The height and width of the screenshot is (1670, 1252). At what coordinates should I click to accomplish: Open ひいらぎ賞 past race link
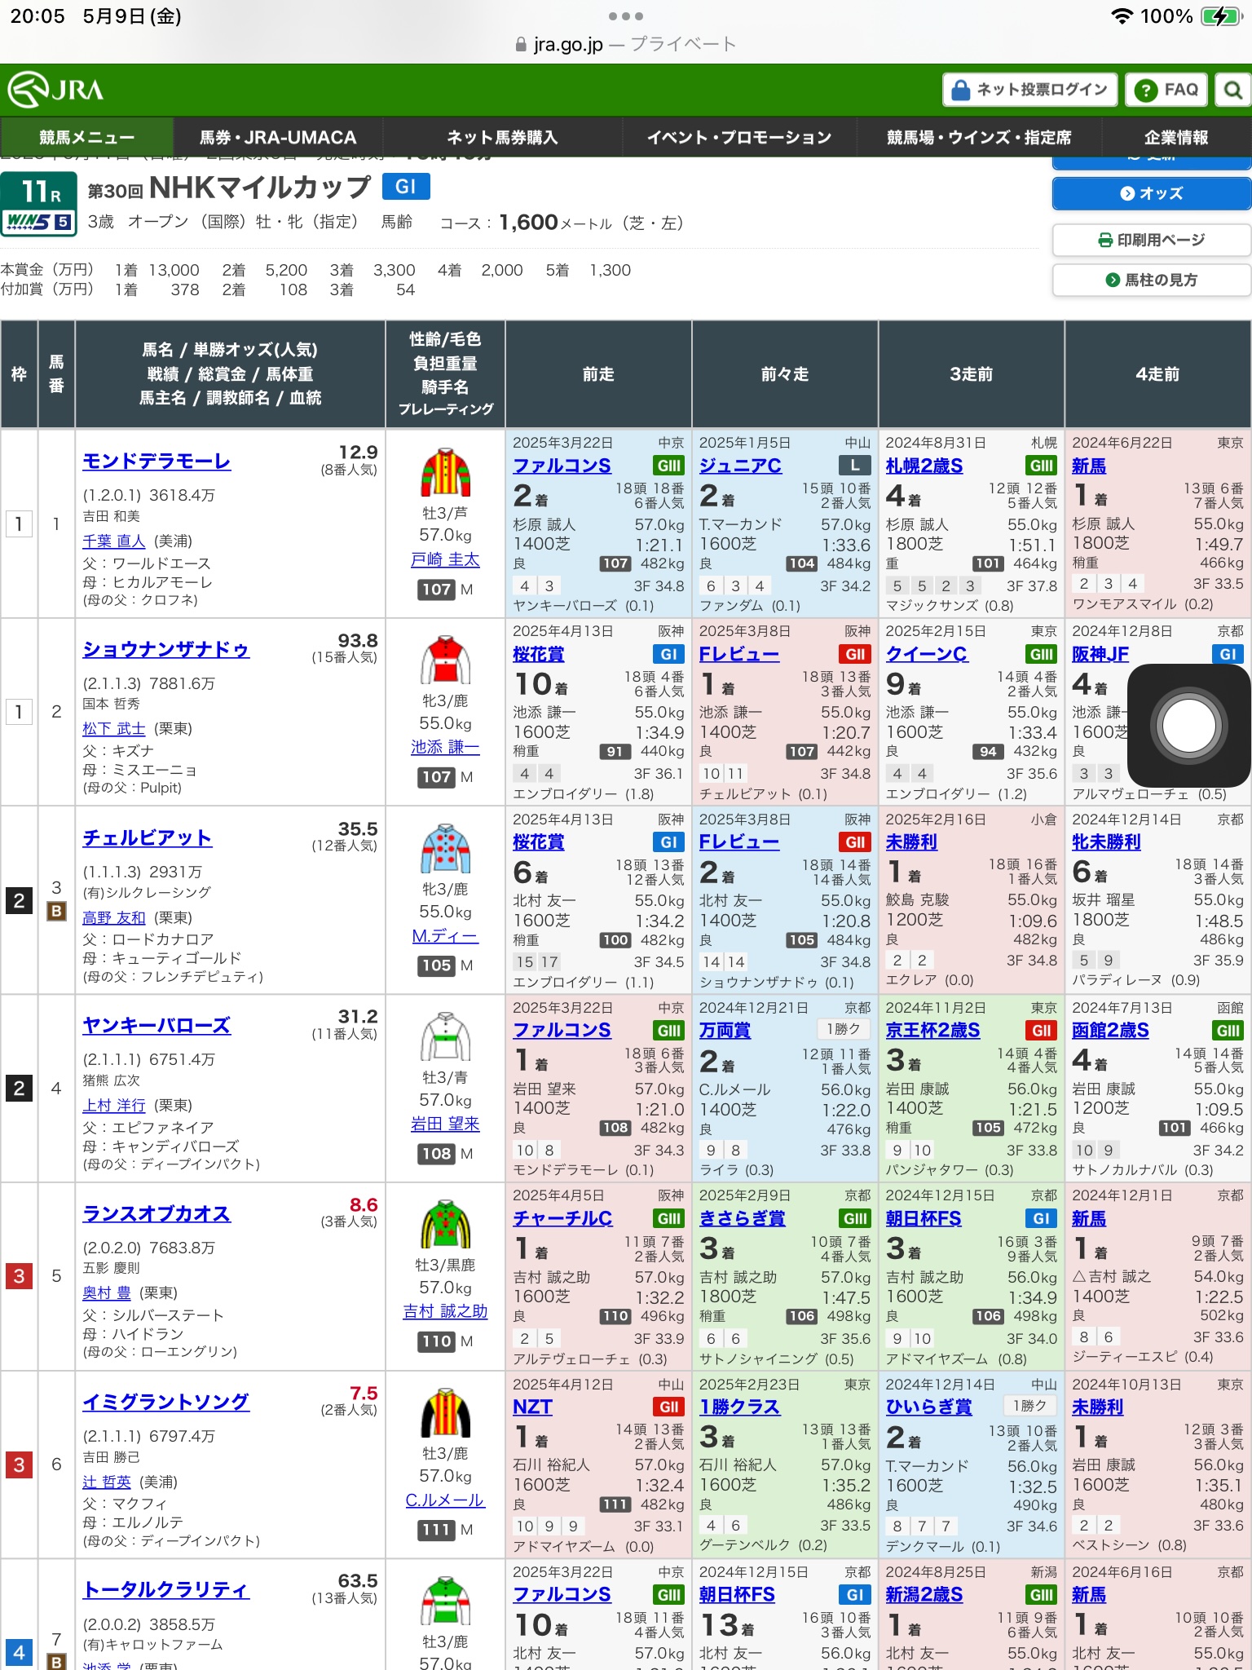coord(928,1407)
